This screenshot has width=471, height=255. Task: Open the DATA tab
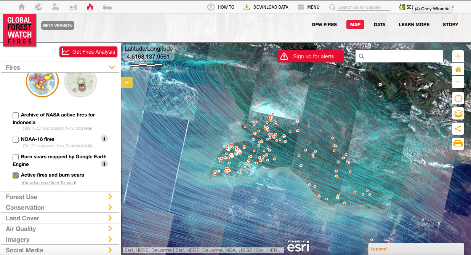click(380, 24)
